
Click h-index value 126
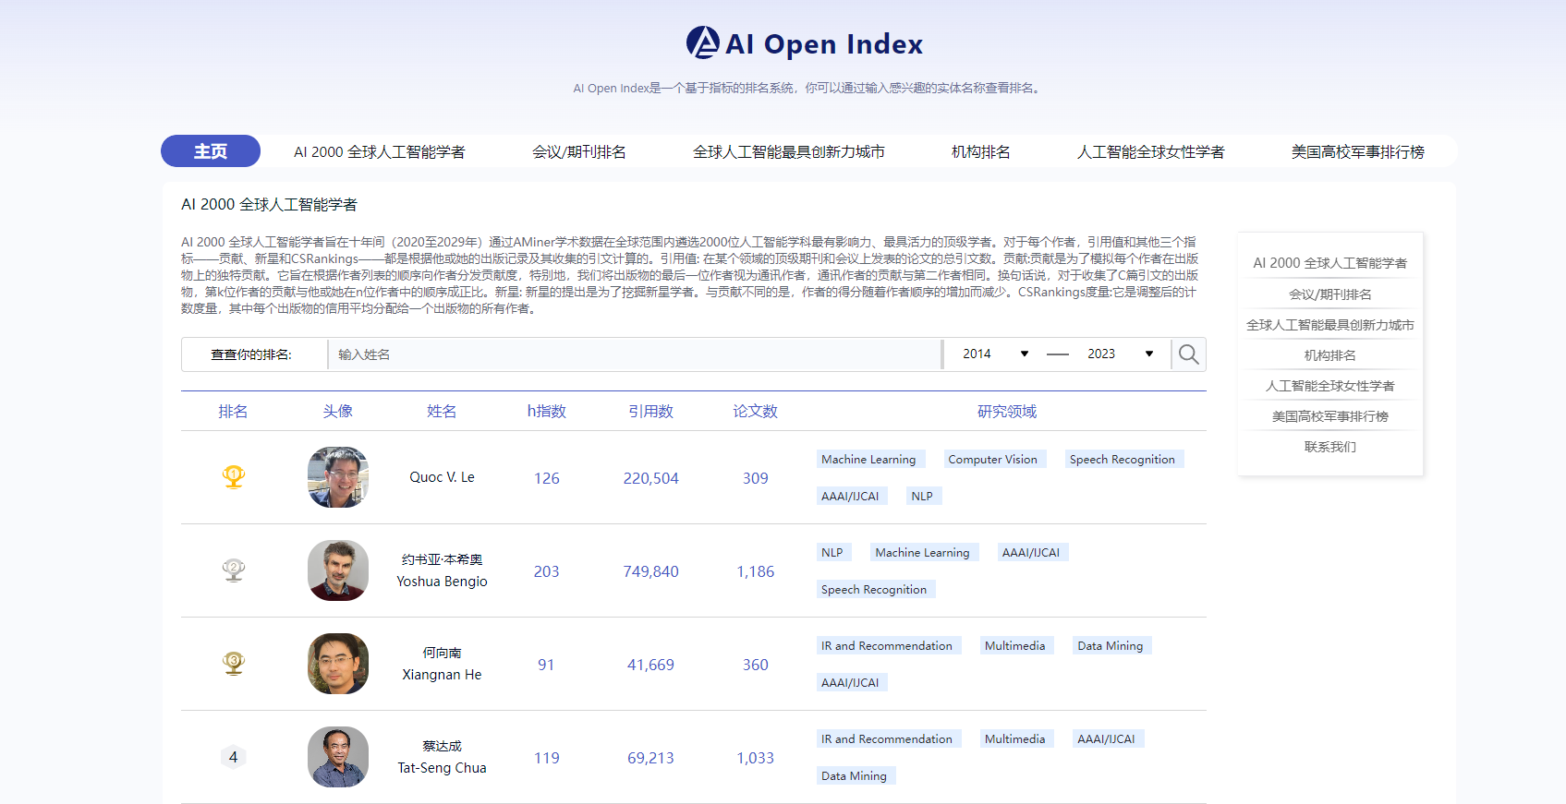click(x=547, y=478)
